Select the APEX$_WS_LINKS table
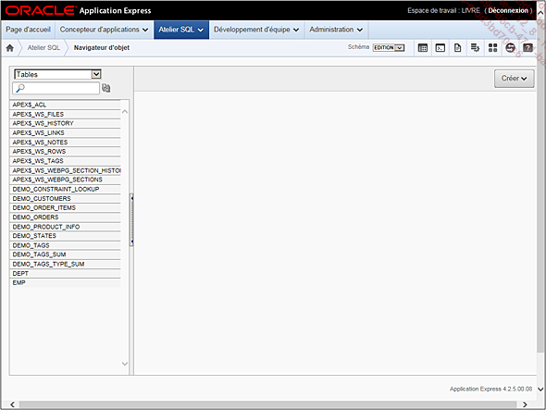This screenshot has width=546, height=410. point(65,132)
